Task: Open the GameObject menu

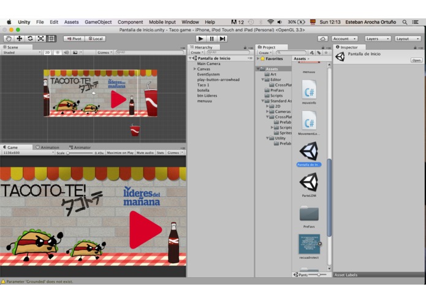Action: [98, 22]
